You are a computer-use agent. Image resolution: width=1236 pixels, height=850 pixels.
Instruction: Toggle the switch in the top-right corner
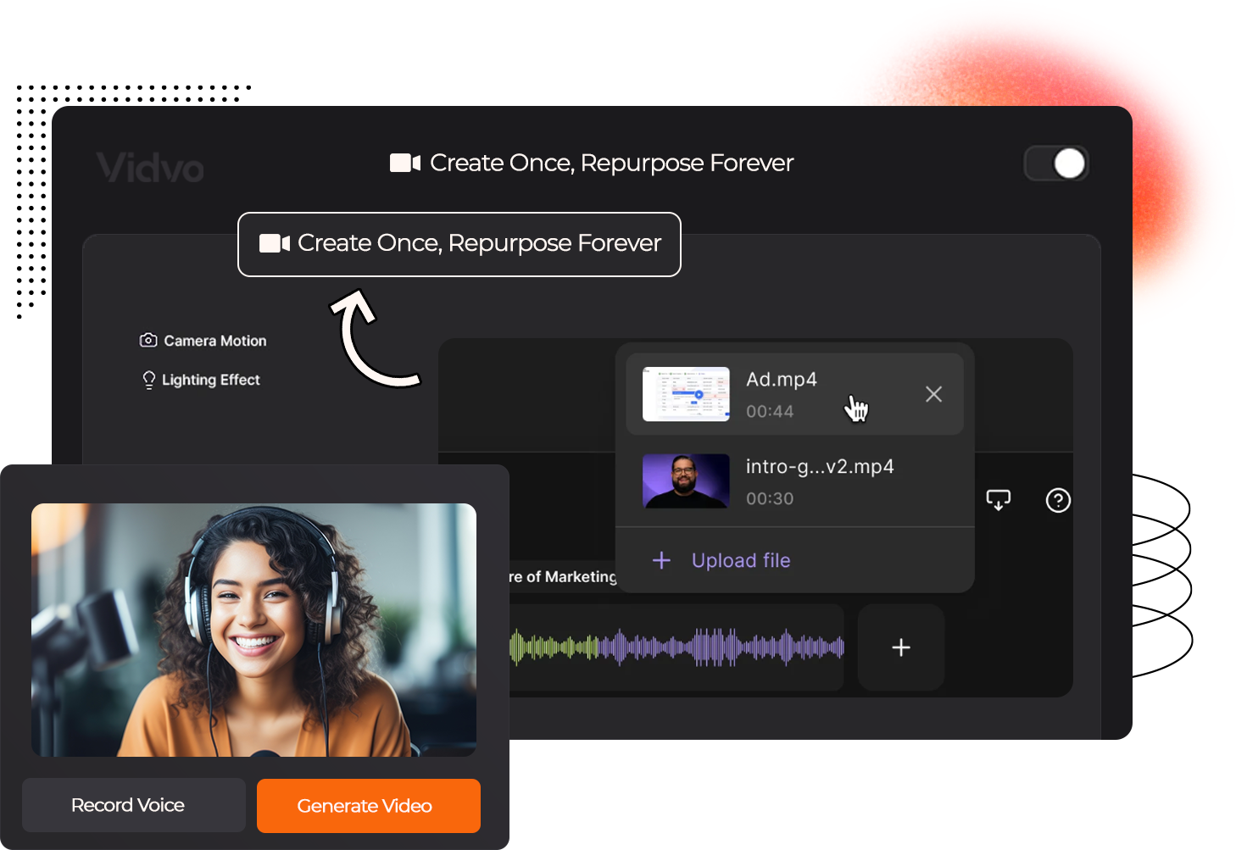pos(1056,164)
